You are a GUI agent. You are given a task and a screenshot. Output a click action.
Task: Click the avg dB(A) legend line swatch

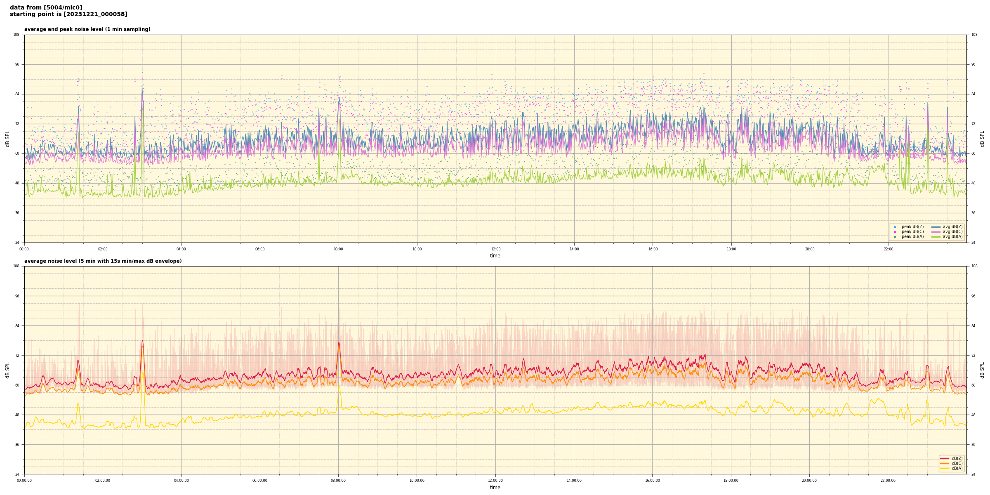(x=936, y=237)
